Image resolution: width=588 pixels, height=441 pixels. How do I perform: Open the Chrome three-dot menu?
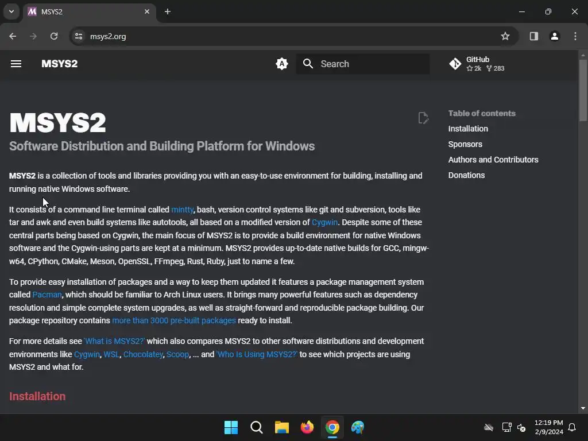pyautogui.click(x=575, y=36)
